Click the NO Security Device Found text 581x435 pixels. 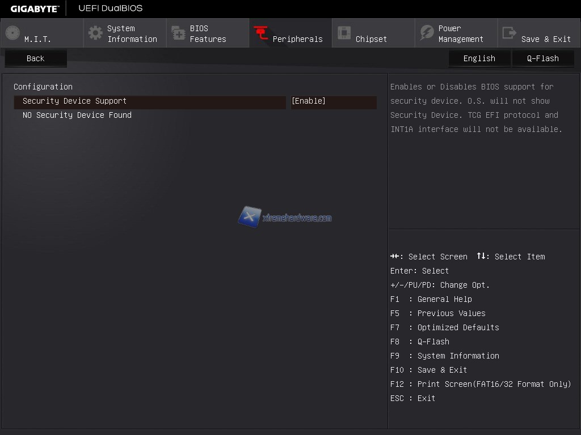(77, 115)
